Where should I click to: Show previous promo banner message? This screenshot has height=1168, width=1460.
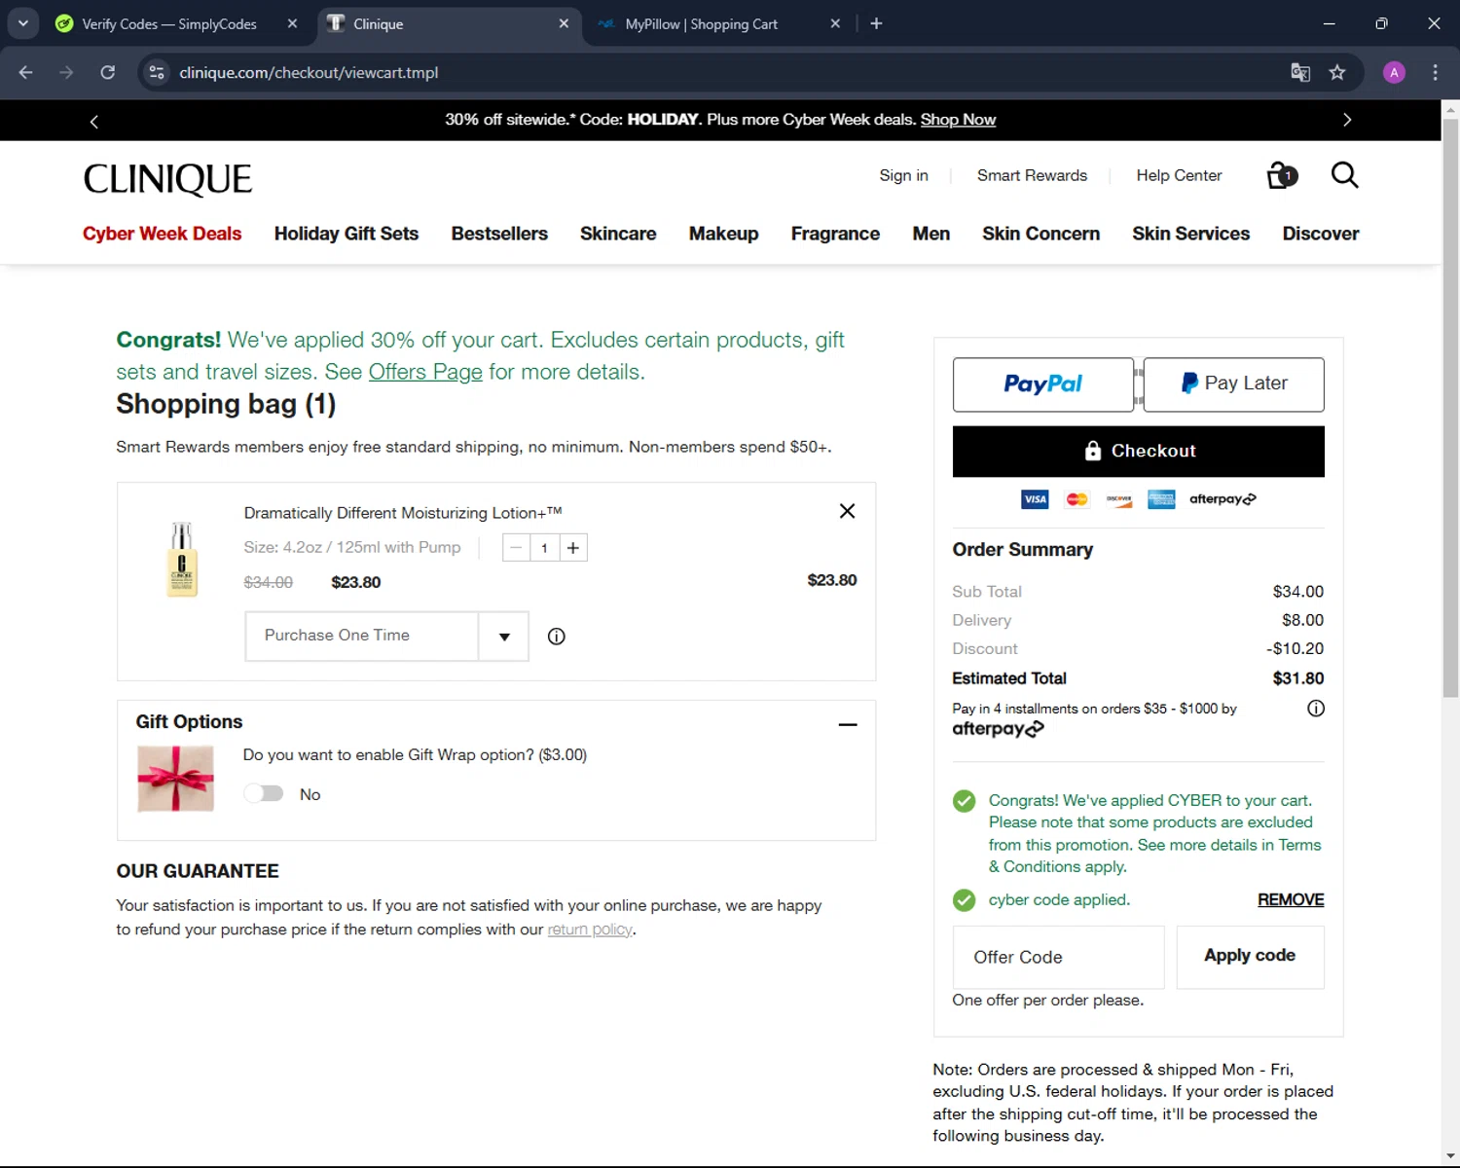(x=93, y=121)
